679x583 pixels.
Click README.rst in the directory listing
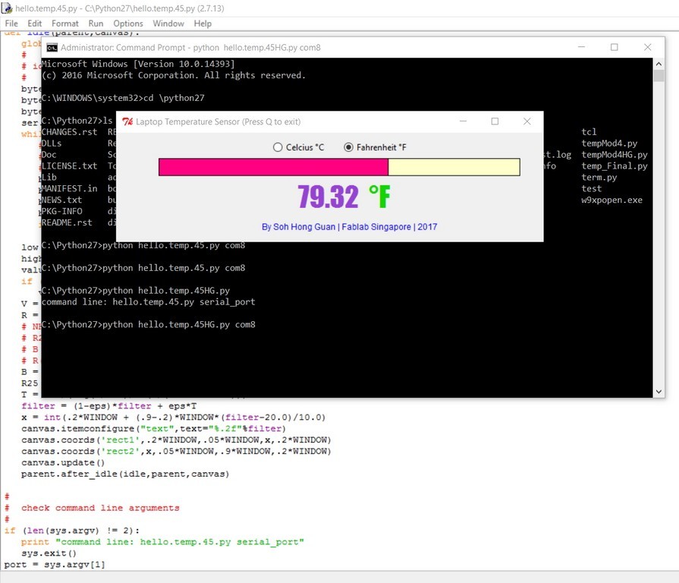[67, 222]
